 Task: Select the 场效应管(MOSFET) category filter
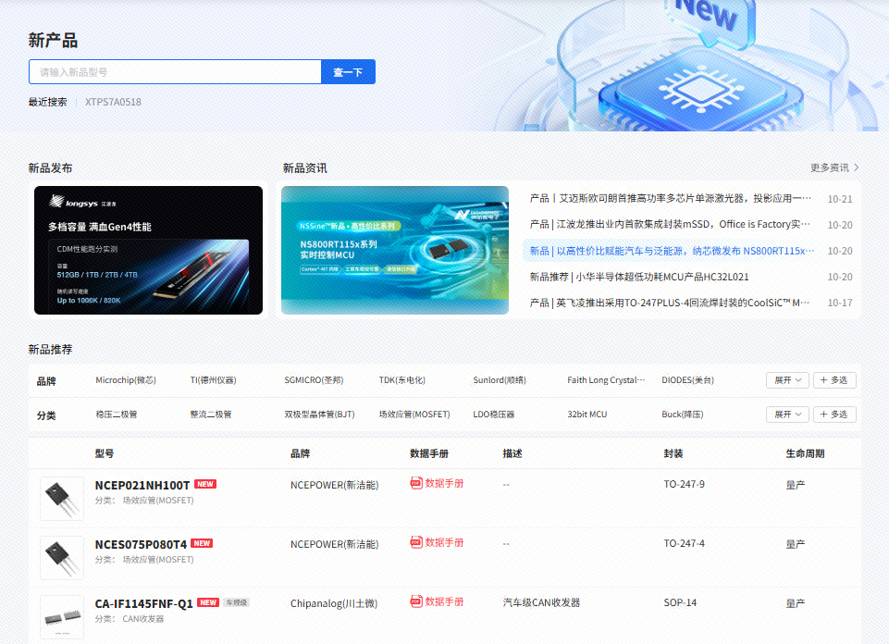414,415
